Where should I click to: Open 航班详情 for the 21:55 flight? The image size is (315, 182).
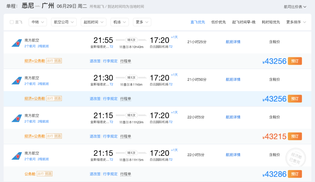[x=233, y=42]
